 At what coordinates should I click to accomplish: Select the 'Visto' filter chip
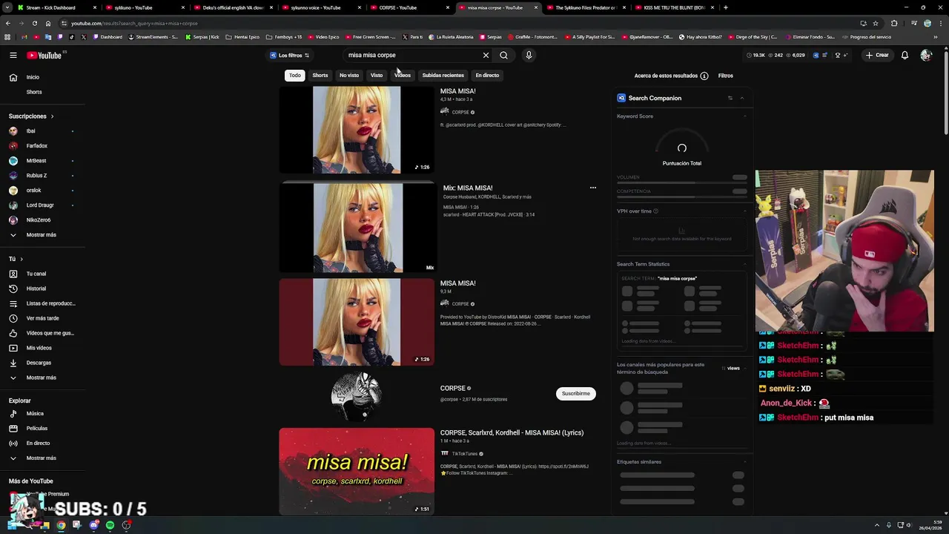click(377, 75)
